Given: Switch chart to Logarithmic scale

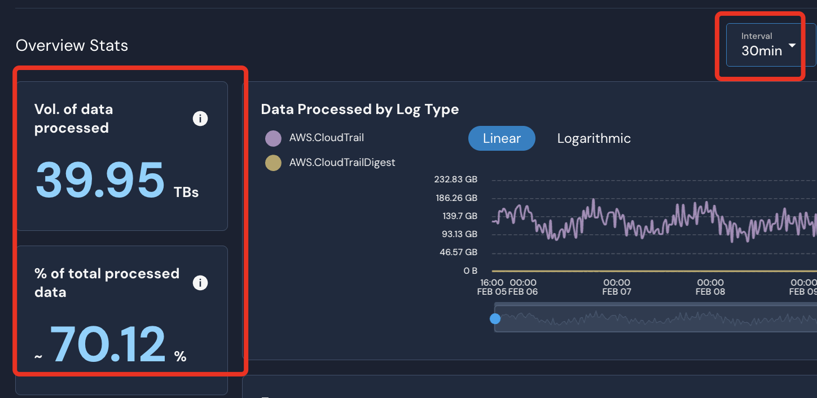Looking at the screenshot, I should pos(594,138).
